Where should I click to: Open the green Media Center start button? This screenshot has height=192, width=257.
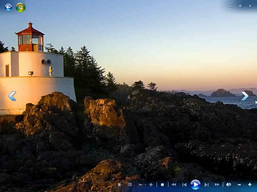(x=21, y=7)
